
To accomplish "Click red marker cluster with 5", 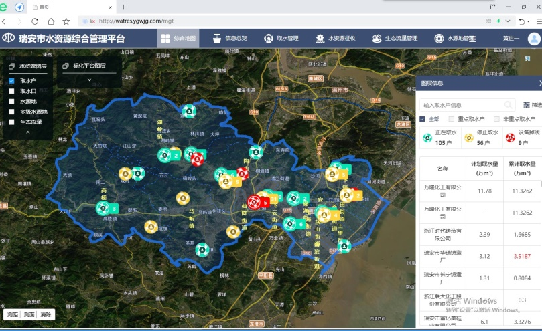I will (258, 202).
